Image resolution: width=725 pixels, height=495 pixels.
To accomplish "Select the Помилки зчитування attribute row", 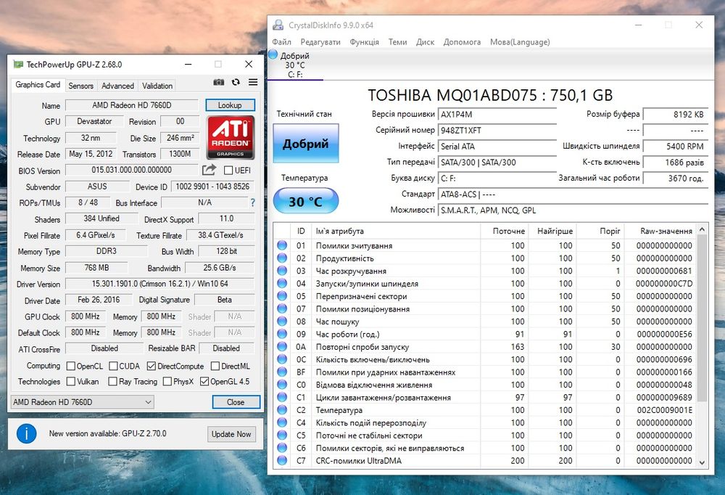I will (x=485, y=245).
